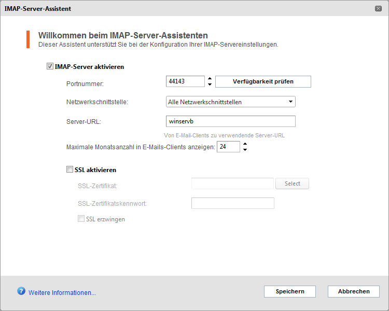
Task: Click Select button for SSL certificate
Action: 292,183
